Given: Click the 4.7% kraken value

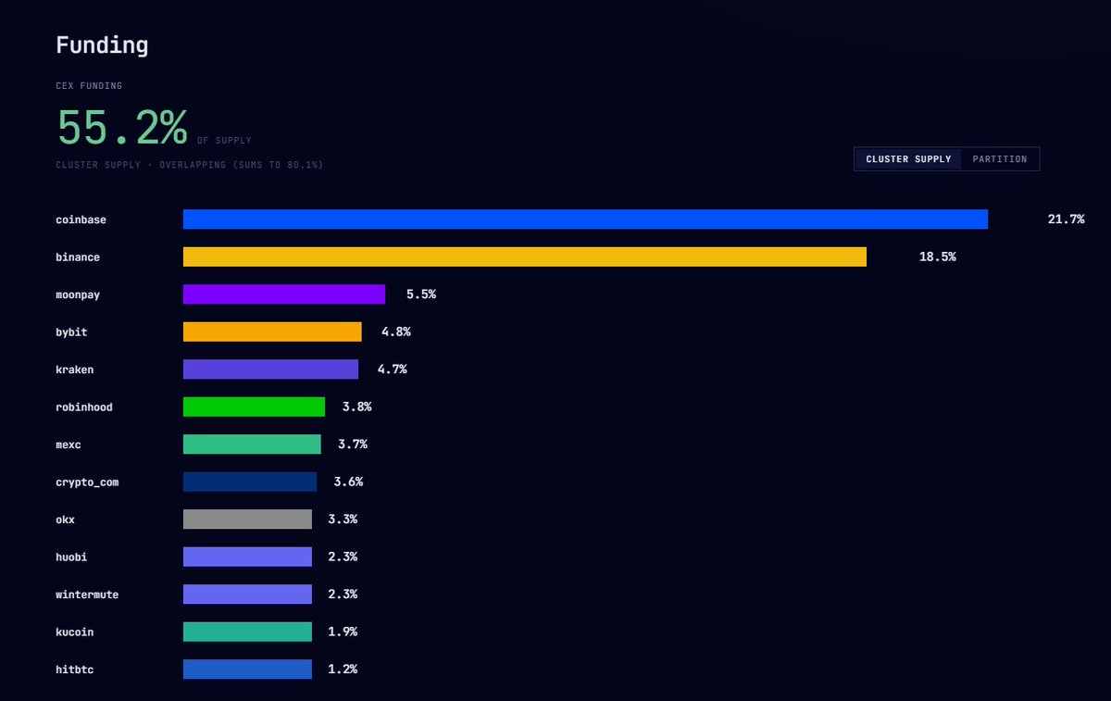Looking at the screenshot, I should pos(393,369).
